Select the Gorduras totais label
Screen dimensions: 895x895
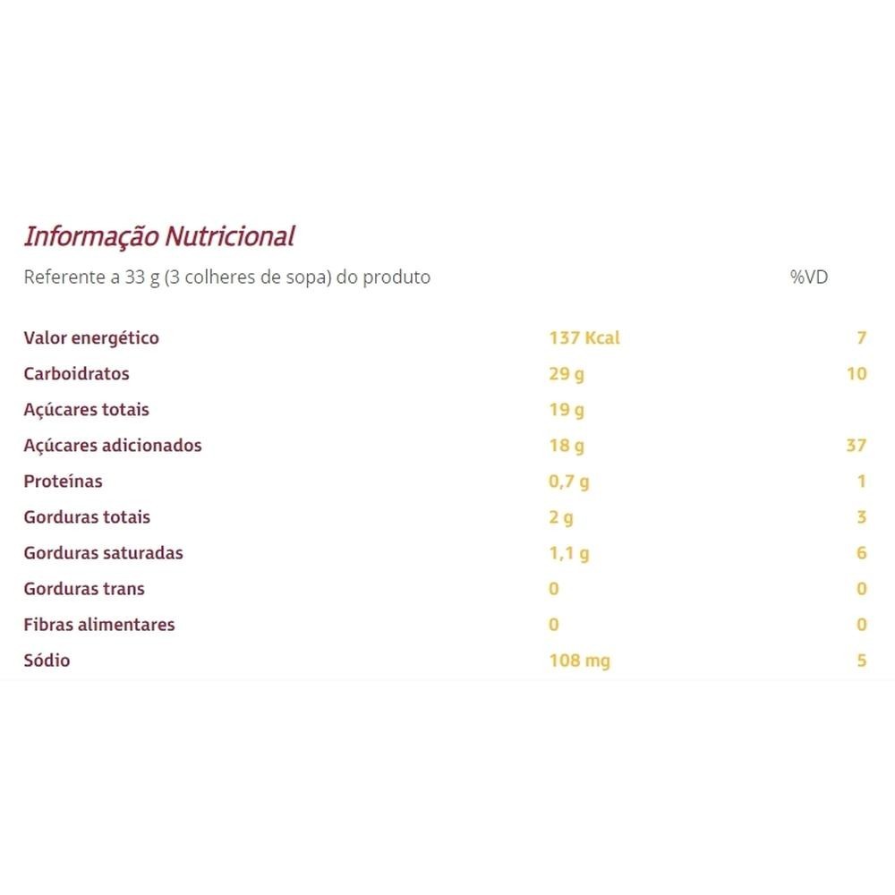coord(87,517)
